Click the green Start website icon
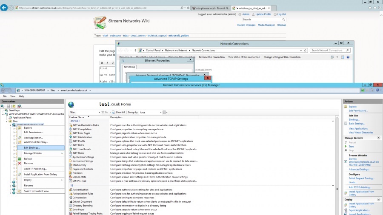Image resolution: width=383 pixels, height=215 pixels. (x=346, y=147)
